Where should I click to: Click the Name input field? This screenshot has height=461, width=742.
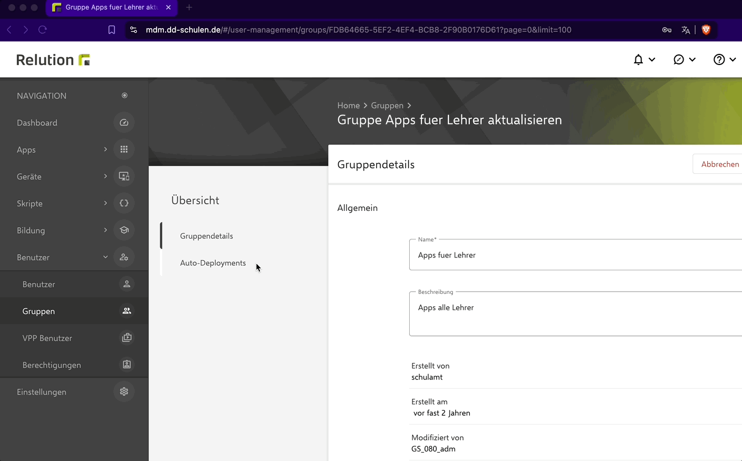575,255
